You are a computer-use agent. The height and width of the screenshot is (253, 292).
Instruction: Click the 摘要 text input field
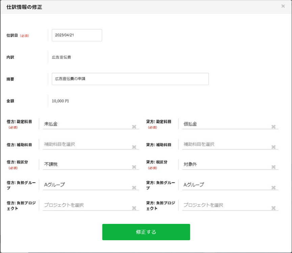(130, 79)
